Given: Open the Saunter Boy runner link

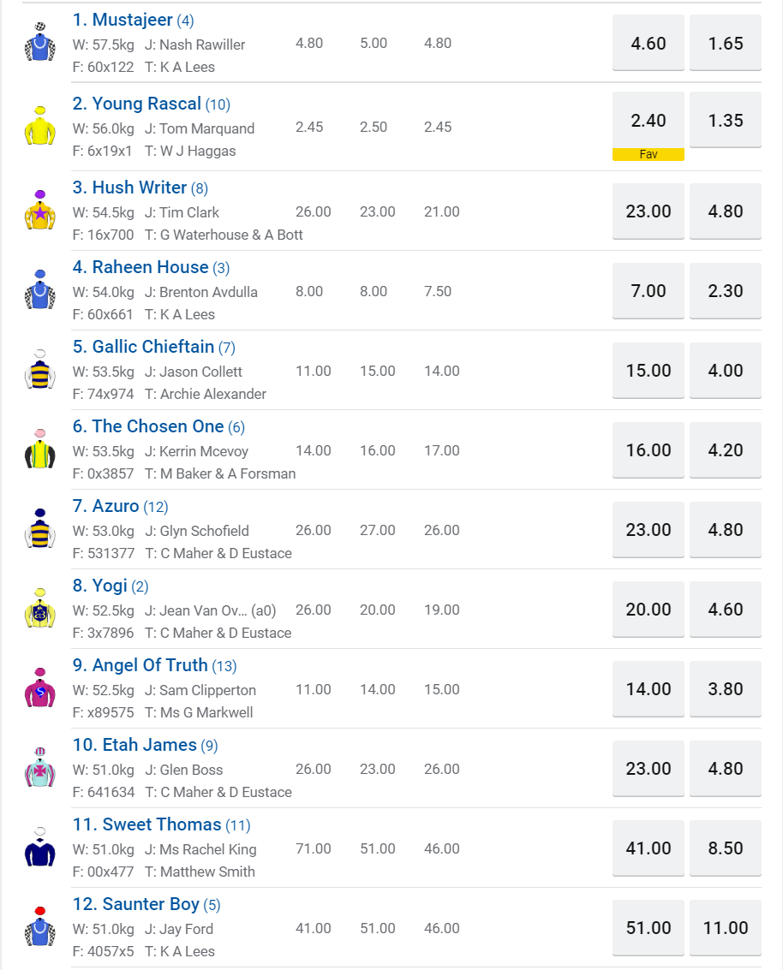Looking at the screenshot, I should pos(135,904).
